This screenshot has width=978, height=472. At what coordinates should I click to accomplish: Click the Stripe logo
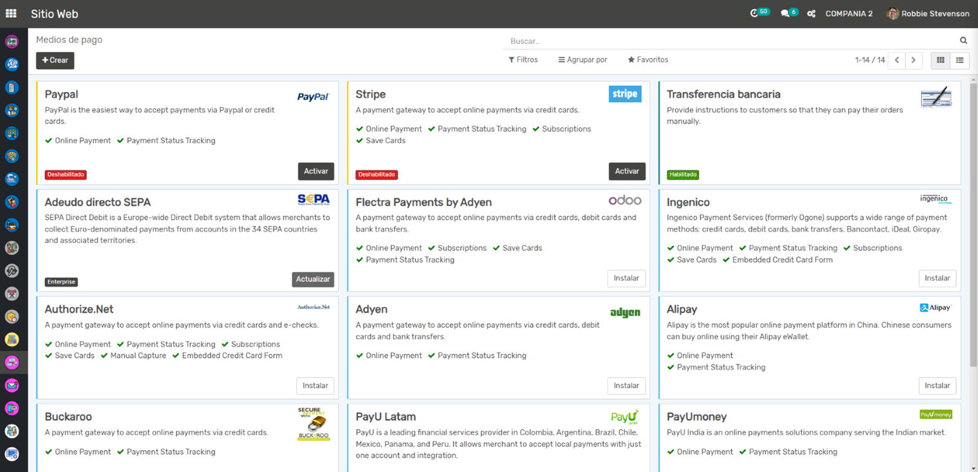point(625,94)
